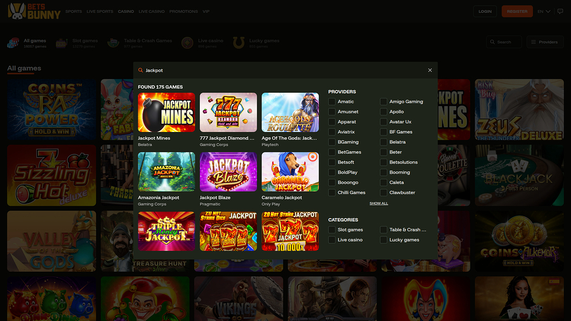
Task: Open the Jackpot Blaze thumbnail
Action: point(228,172)
